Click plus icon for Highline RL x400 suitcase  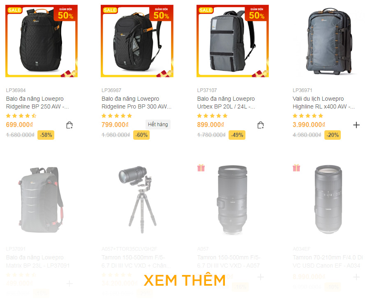356,125
